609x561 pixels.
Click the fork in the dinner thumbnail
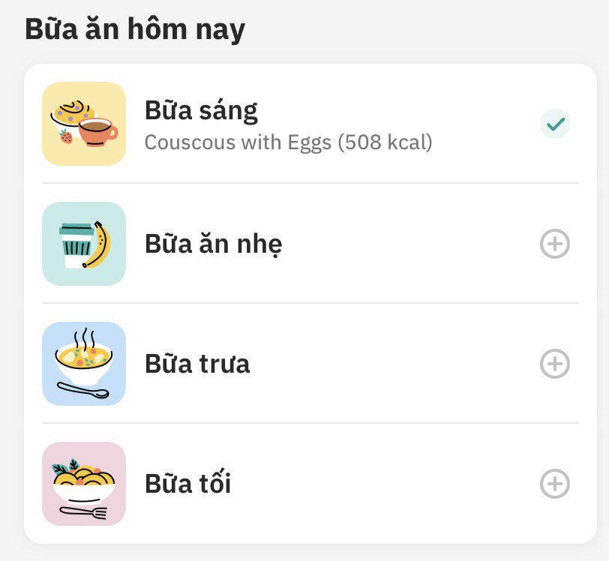[x=83, y=513]
